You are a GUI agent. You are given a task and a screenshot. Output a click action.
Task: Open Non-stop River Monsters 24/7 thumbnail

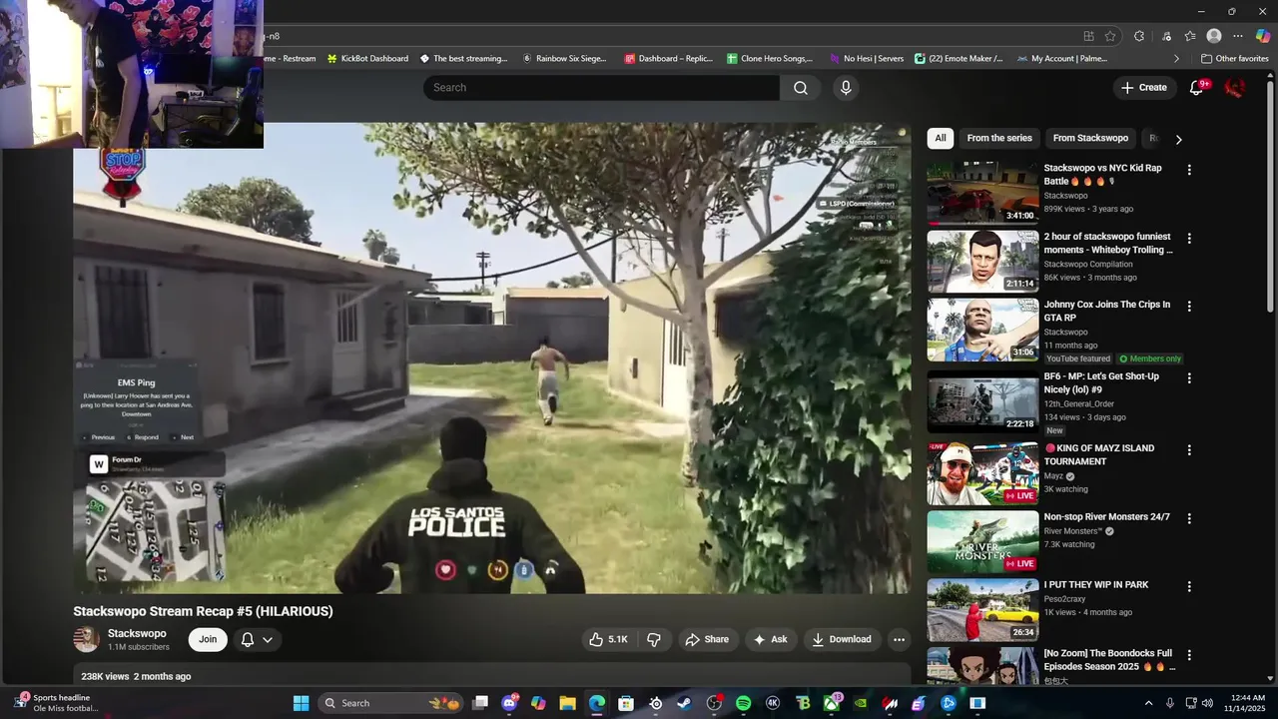tap(982, 541)
